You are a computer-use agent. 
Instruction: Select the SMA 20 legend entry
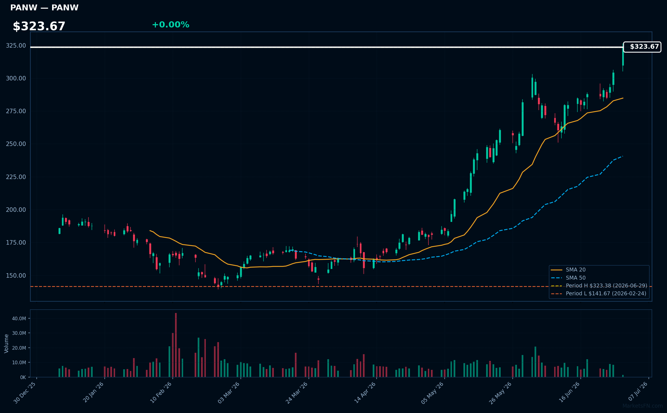[568, 270]
